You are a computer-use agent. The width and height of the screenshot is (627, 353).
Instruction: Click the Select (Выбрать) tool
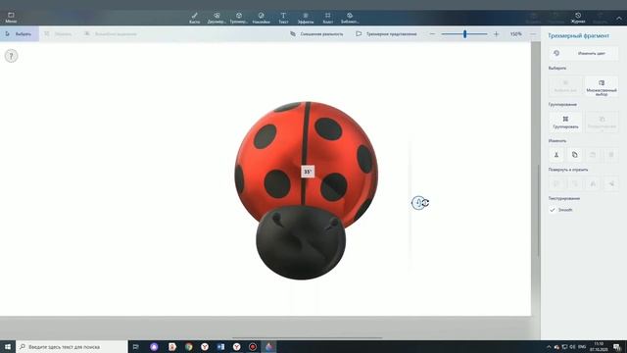(19, 34)
